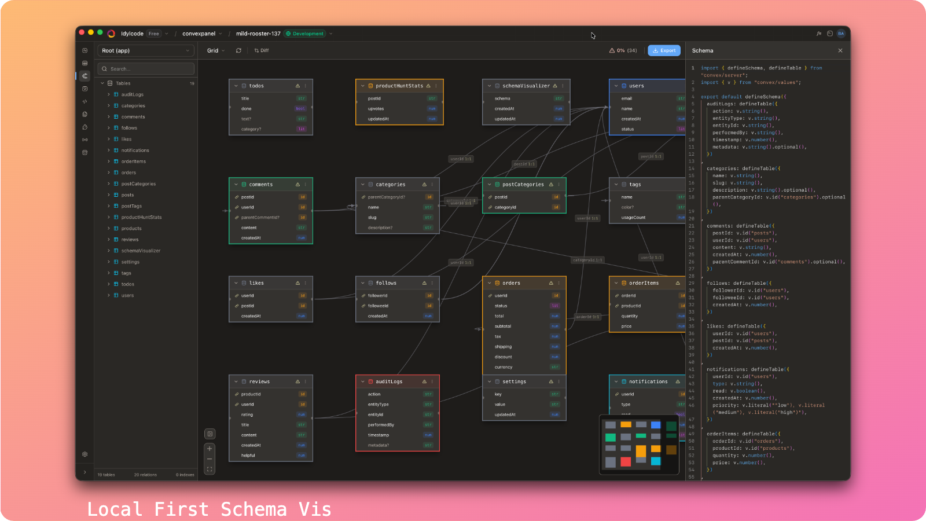The height and width of the screenshot is (521, 926).
Task: Click the 'currency' row in orders card
Action: click(x=524, y=367)
